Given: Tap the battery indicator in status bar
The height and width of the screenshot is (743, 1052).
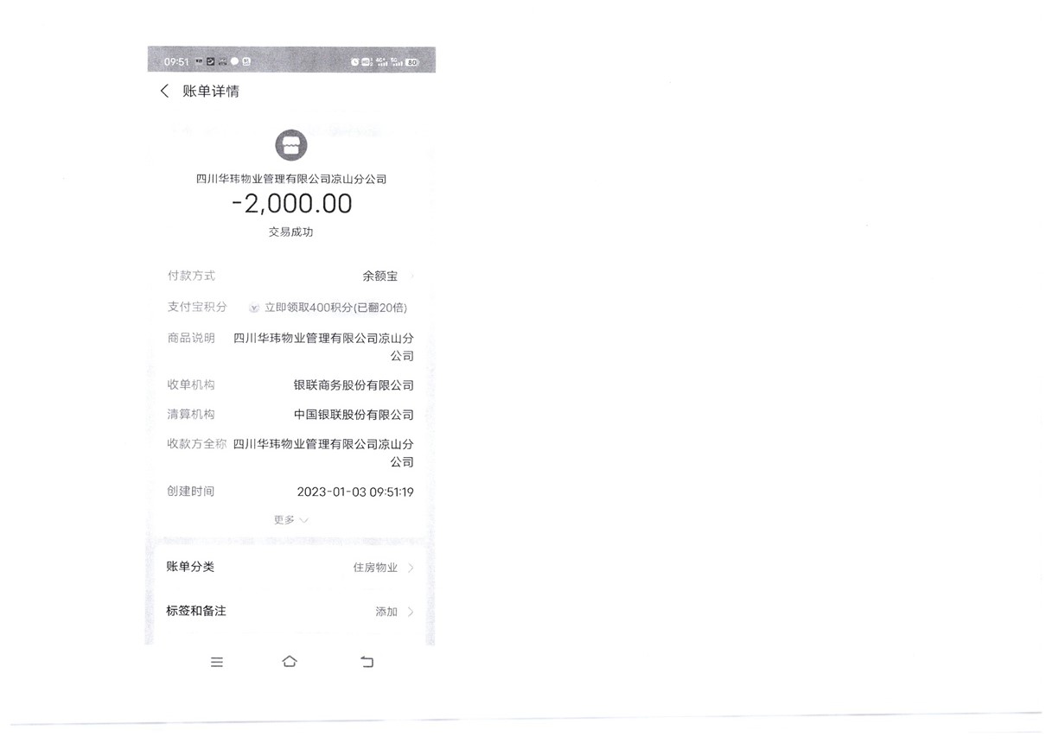Looking at the screenshot, I should (x=412, y=62).
